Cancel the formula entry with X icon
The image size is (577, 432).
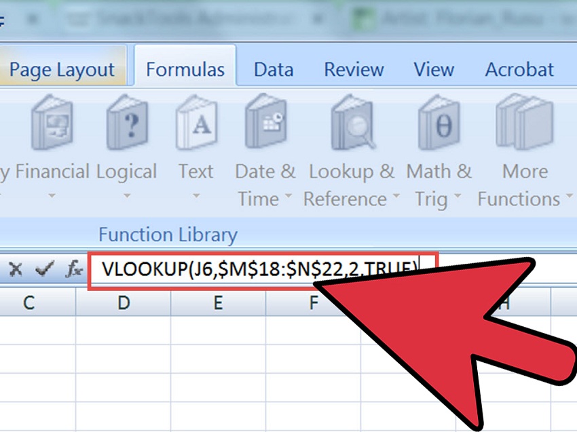pyautogui.click(x=15, y=269)
